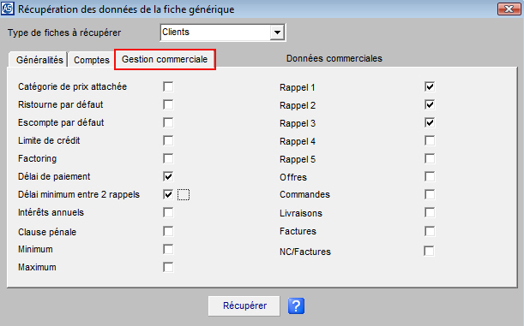524x326 pixels.
Task: Click the blue help question mark icon
Action: click(296, 306)
